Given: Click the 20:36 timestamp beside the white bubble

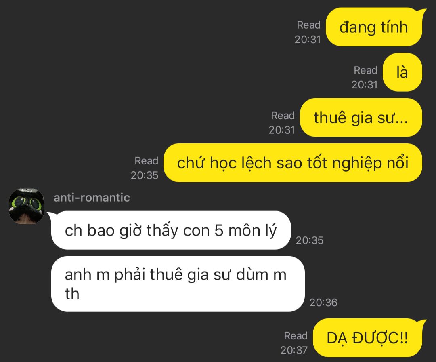Looking at the screenshot, I should tap(323, 303).
